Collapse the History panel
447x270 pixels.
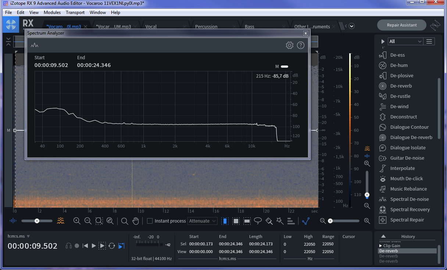coord(383,237)
